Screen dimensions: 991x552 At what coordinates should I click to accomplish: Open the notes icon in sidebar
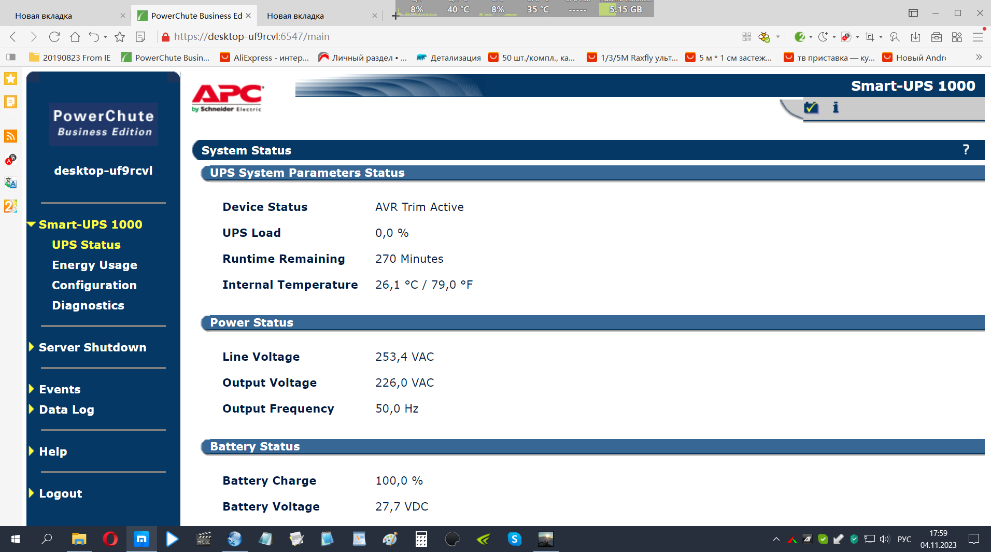click(x=11, y=102)
